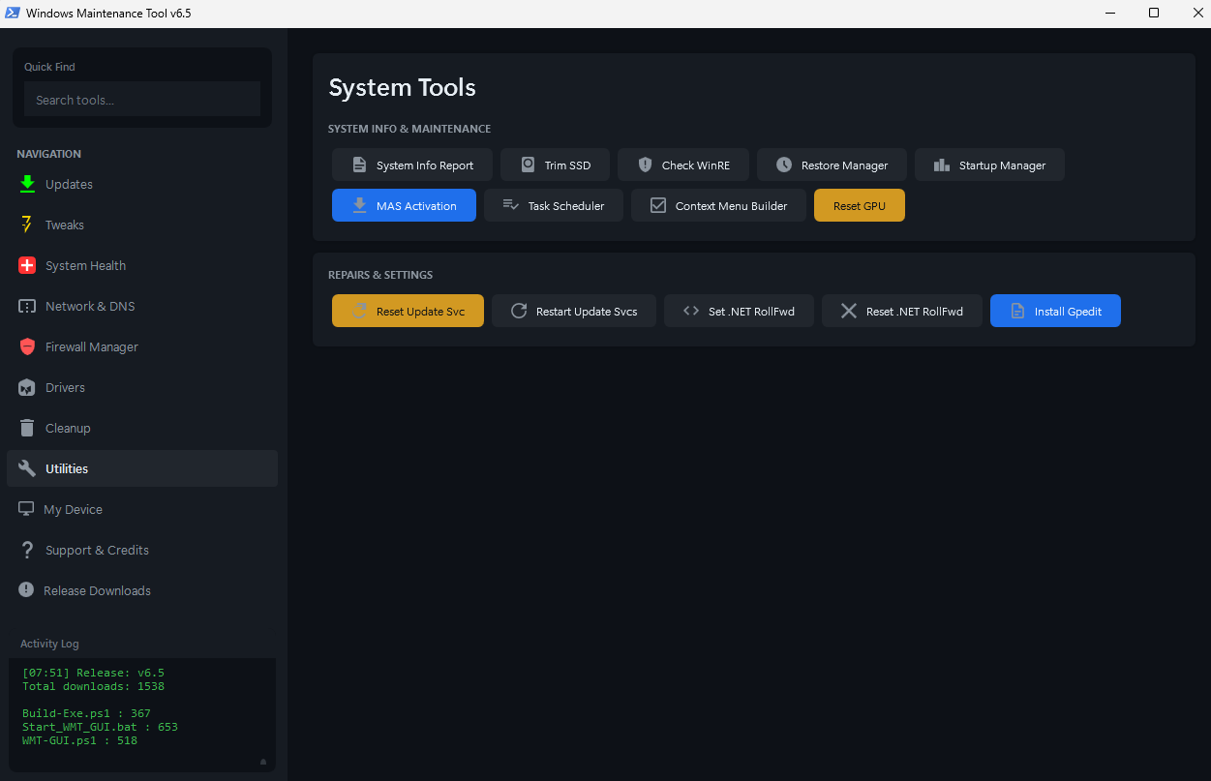Click the Trim SSD button label
The height and width of the screenshot is (781, 1211).
(x=567, y=165)
